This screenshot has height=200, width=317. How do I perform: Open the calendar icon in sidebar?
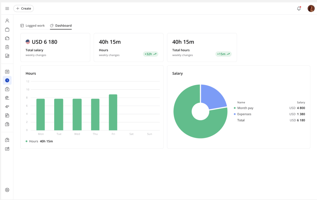click(x=7, y=72)
